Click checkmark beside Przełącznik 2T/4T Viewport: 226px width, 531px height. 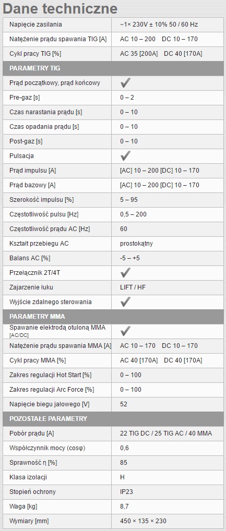(x=125, y=273)
